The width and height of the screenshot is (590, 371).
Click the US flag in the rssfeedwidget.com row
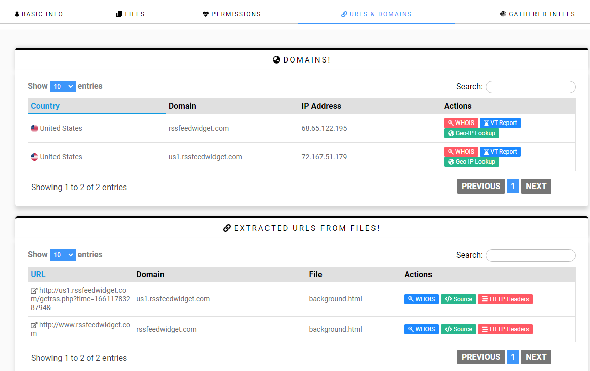pos(35,128)
